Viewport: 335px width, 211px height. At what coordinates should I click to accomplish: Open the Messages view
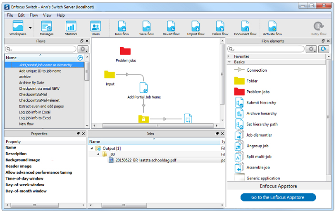coord(47,27)
